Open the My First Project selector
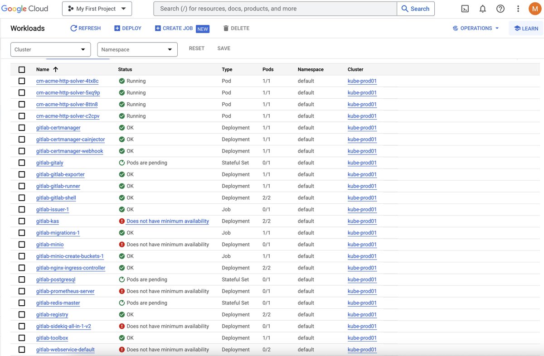 coord(97,9)
